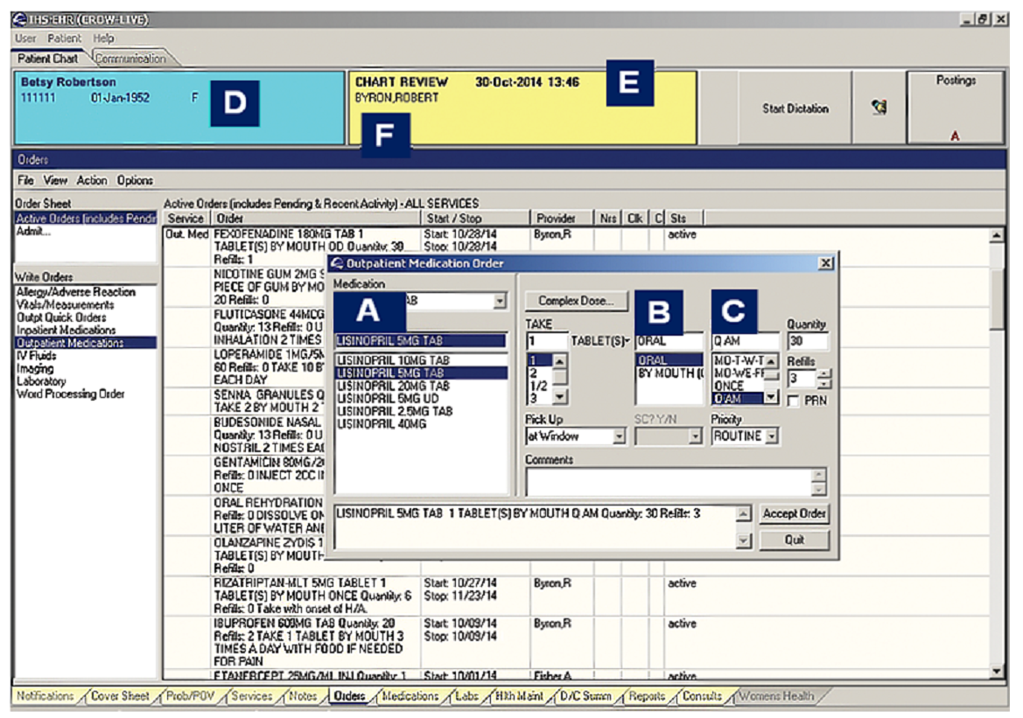Open the Priority ROUTINE dropdown

(772, 436)
